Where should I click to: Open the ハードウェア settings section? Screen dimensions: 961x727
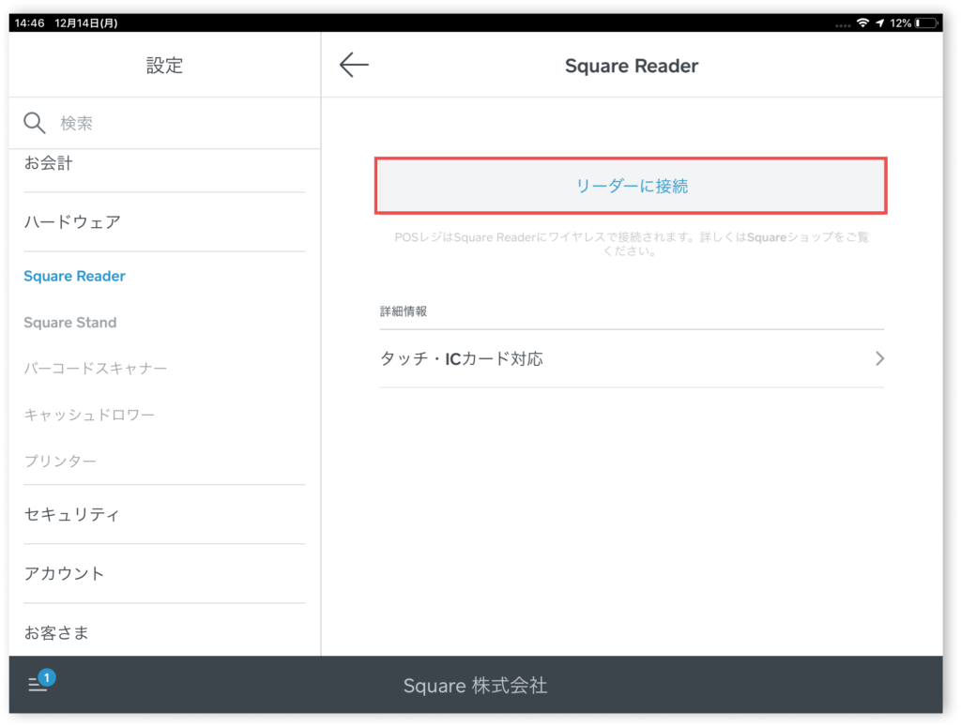pyautogui.click(x=72, y=221)
